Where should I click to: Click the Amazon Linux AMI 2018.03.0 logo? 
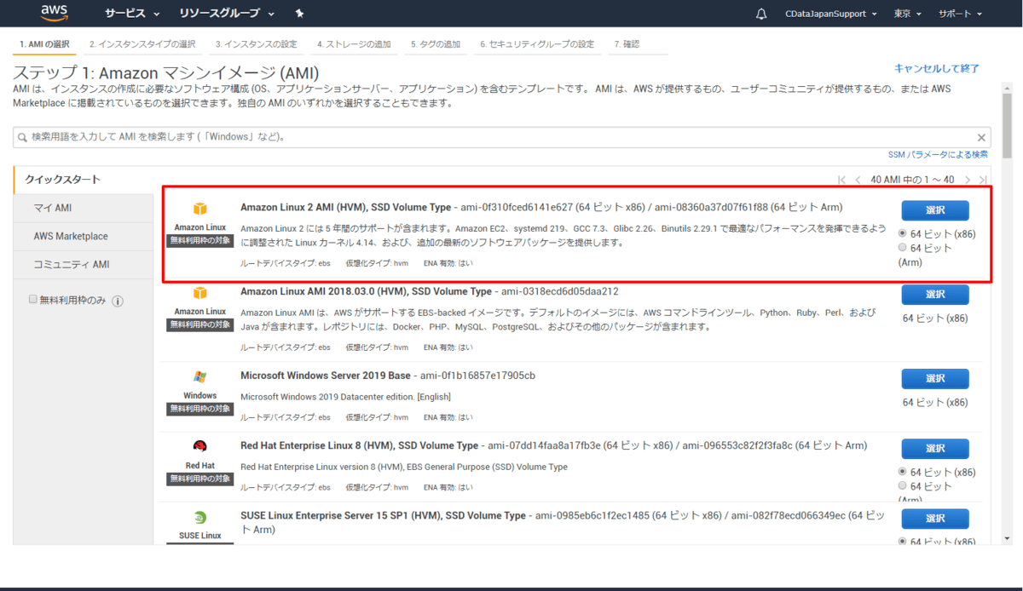tap(200, 293)
